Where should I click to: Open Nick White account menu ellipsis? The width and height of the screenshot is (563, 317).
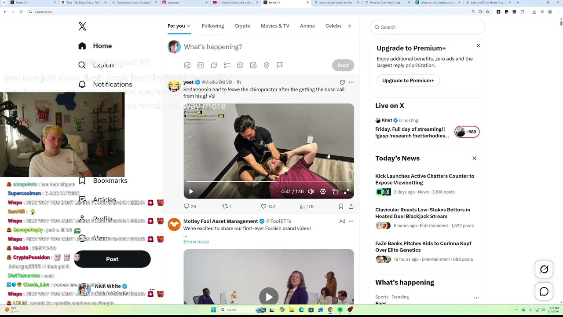[152, 290]
